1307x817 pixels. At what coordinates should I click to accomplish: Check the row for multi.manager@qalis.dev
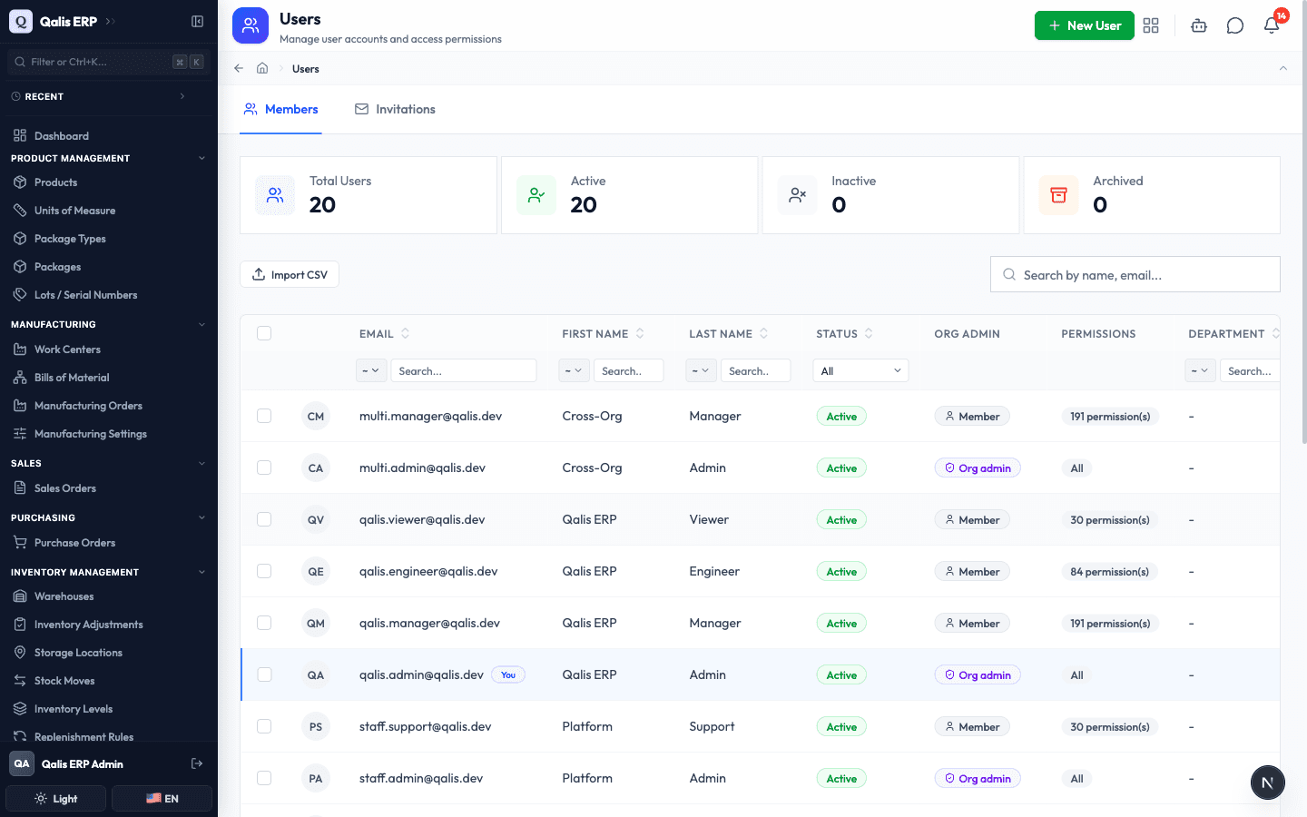click(x=264, y=416)
